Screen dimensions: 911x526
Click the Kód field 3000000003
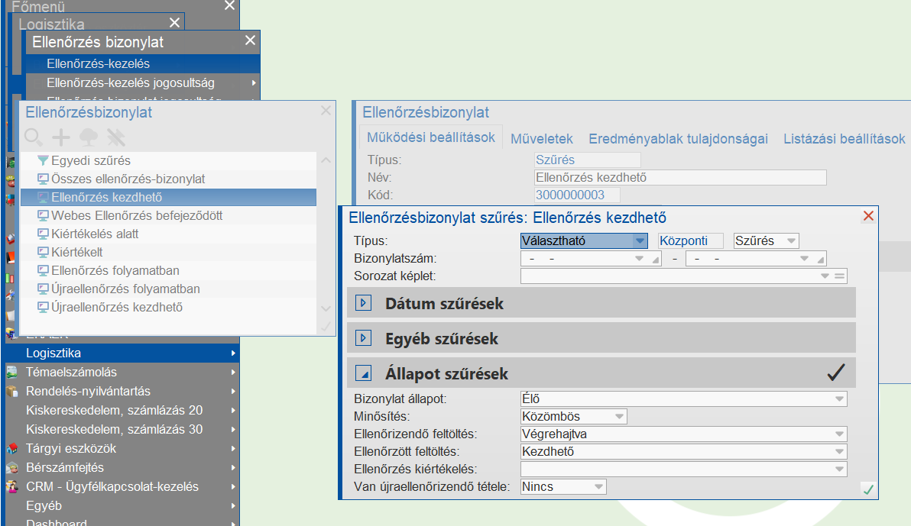click(x=577, y=195)
